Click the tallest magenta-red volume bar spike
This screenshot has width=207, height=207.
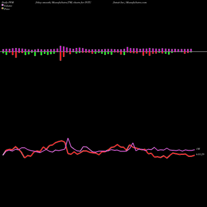coord(60,53)
